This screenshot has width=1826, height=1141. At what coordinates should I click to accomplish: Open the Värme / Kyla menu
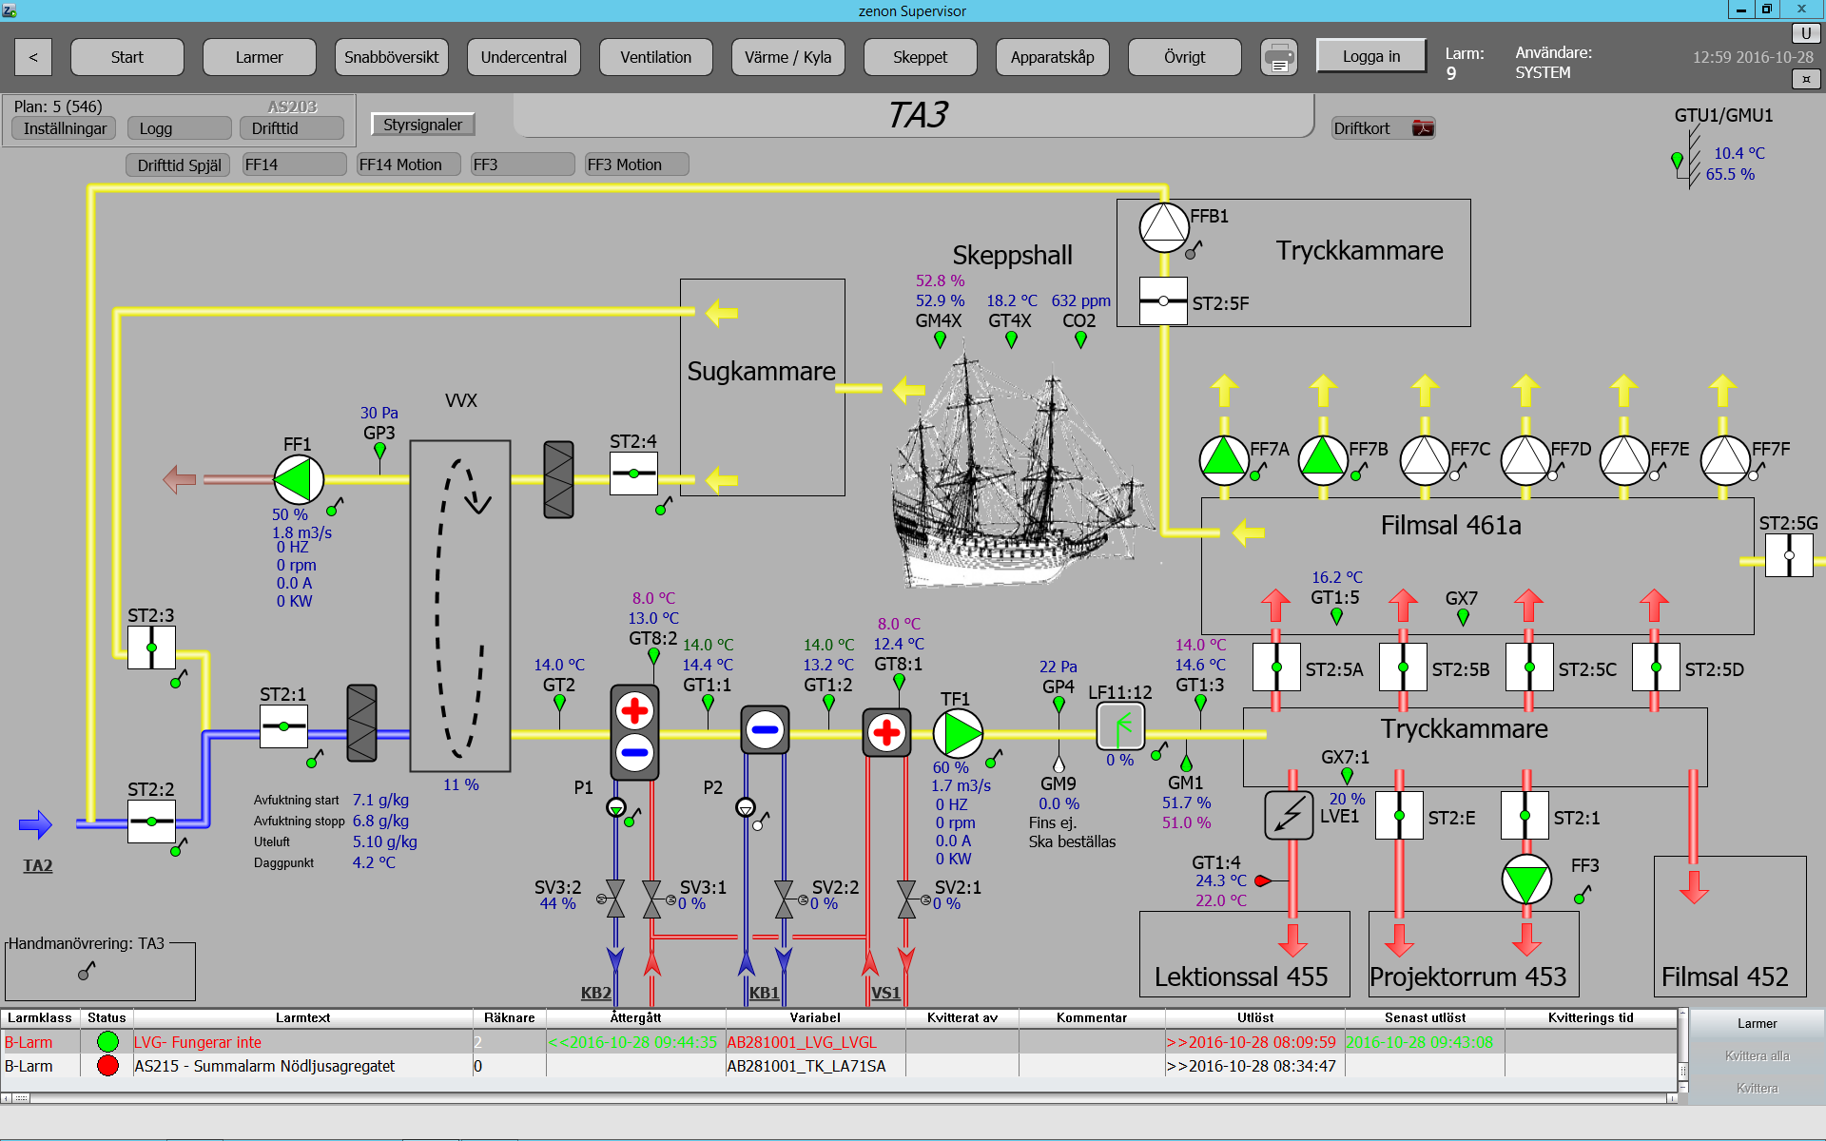pos(787,58)
